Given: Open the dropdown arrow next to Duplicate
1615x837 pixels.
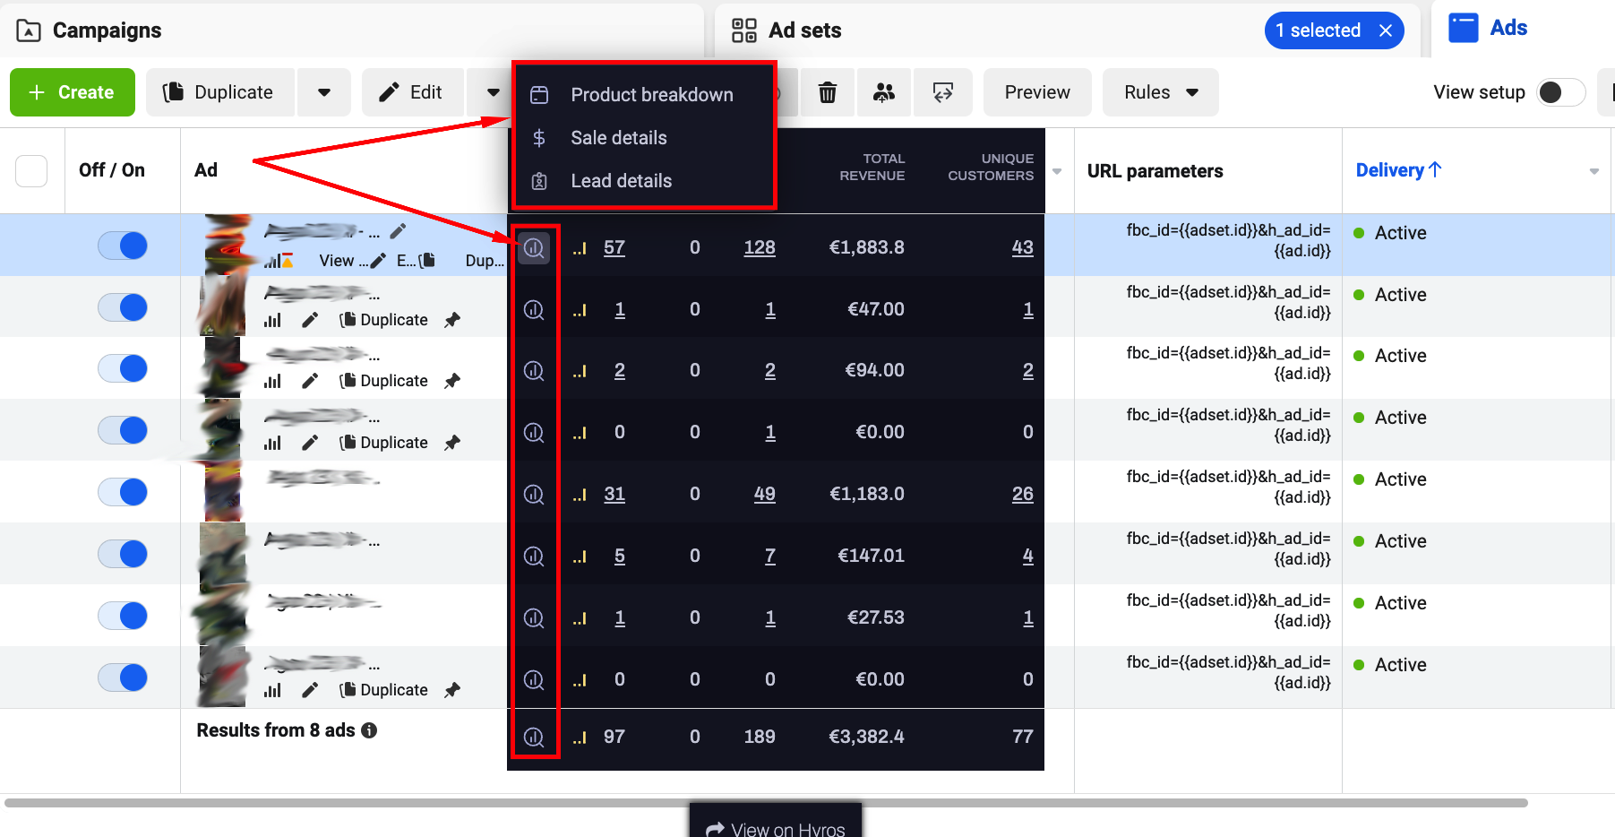Looking at the screenshot, I should point(324,92).
